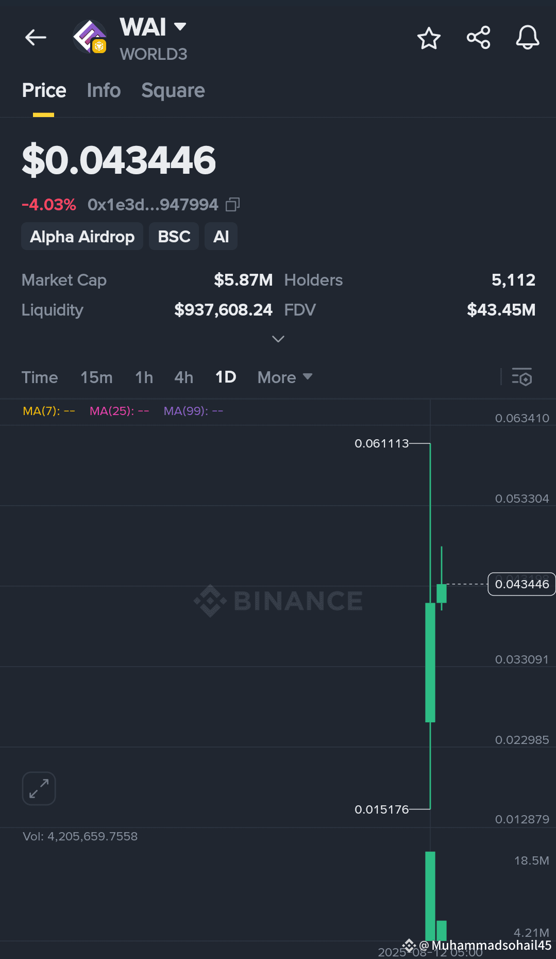Add WAI to favorites with star icon
The image size is (556, 959).
(x=429, y=38)
